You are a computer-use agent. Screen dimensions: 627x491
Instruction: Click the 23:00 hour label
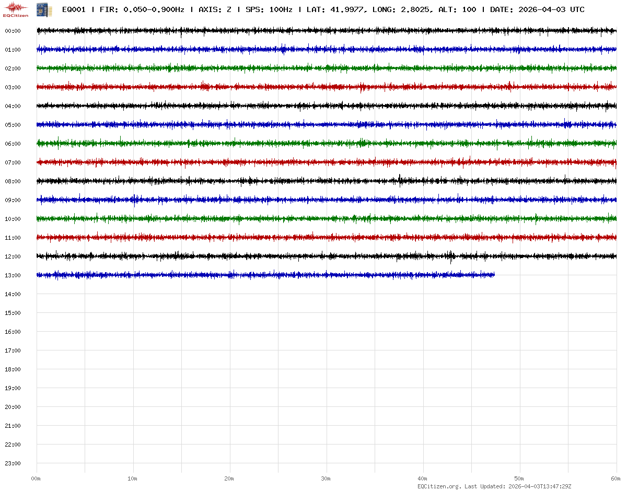[13, 463]
